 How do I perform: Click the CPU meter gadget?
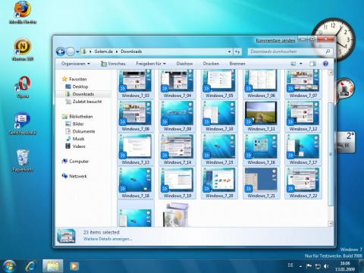[x=345, y=88]
